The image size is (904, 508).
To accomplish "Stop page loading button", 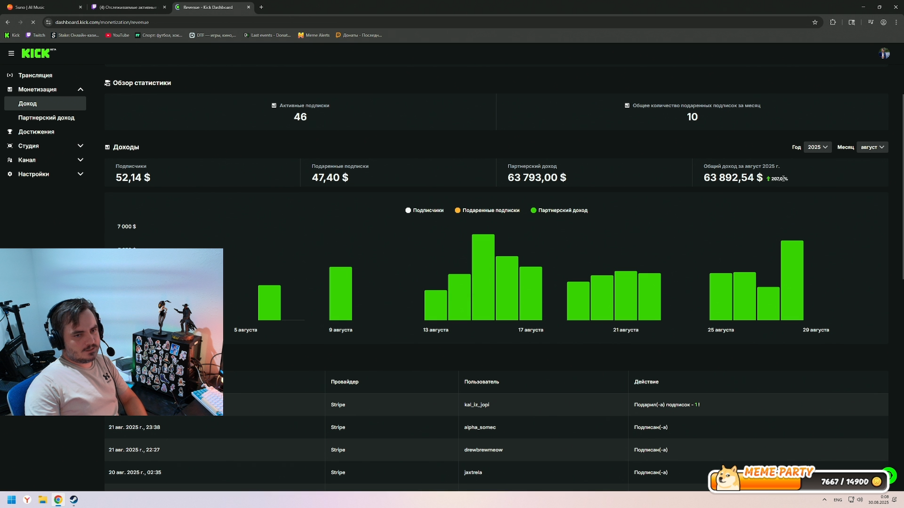I will pyautogui.click(x=33, y=22).
